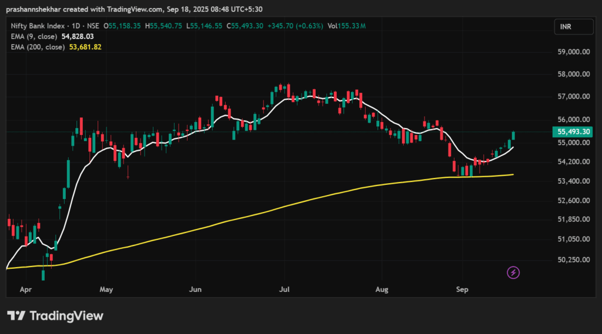Click the EMA (9, close) indicator label
The image size is (602, 334).
point(34,36)
